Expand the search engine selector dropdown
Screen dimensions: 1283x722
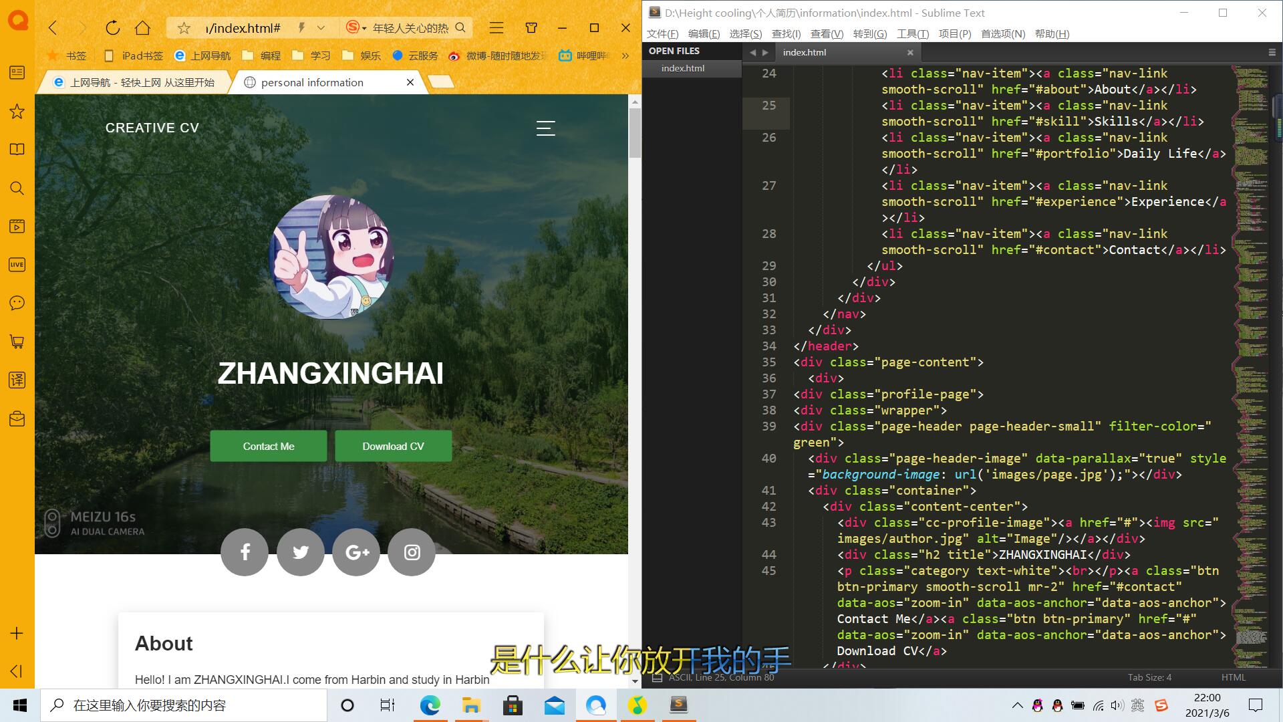coord(364,28)
